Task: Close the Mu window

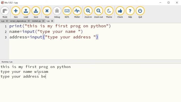Action: tap(177, 3)
